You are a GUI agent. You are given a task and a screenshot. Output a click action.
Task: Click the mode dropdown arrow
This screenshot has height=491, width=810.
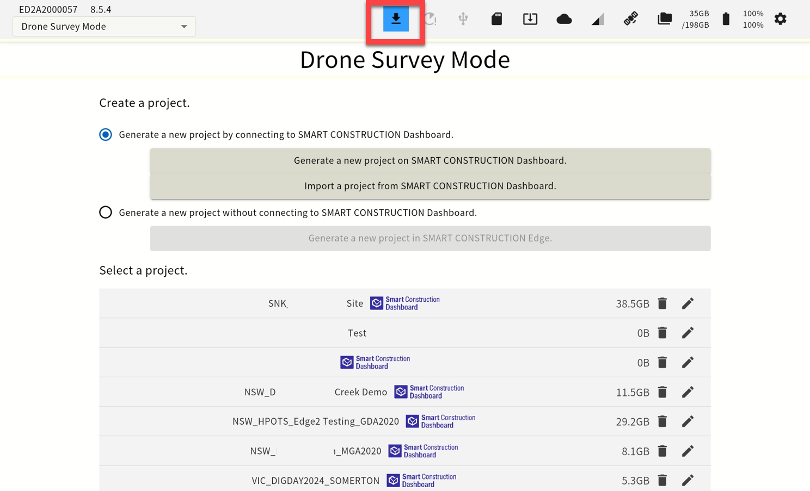point(184,27)
